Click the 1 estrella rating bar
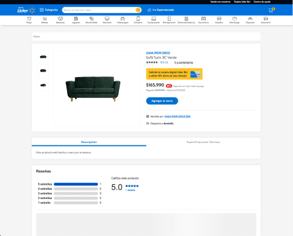This screenshot has width=293, height=236. pos(76,203)
